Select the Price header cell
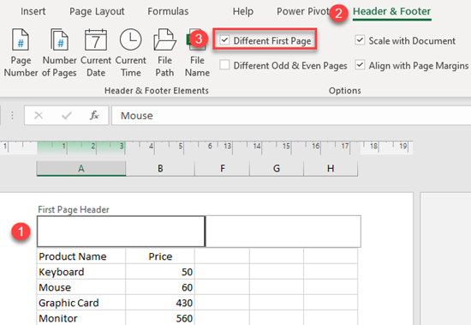The image size is (471, 325). [160, 256]
